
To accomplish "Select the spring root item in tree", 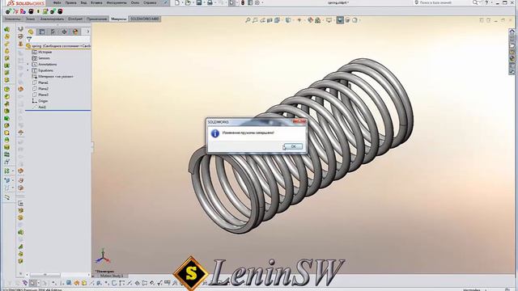I will pos(58,46).
